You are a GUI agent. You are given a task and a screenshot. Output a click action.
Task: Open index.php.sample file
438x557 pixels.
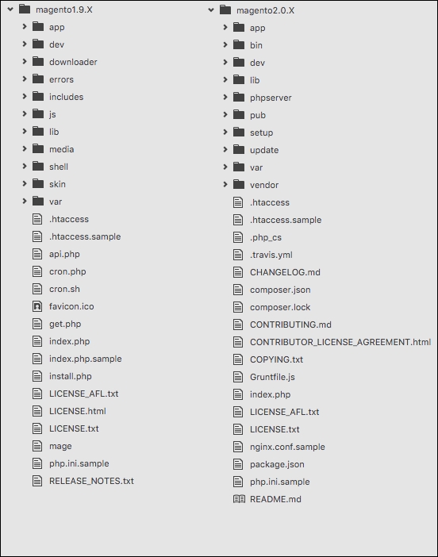pos(85,359)
